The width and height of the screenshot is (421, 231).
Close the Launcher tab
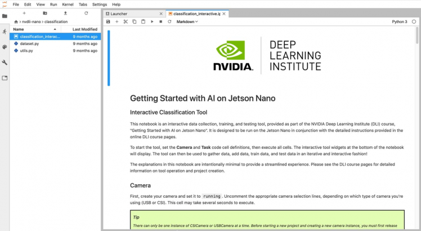click(161, 14)
